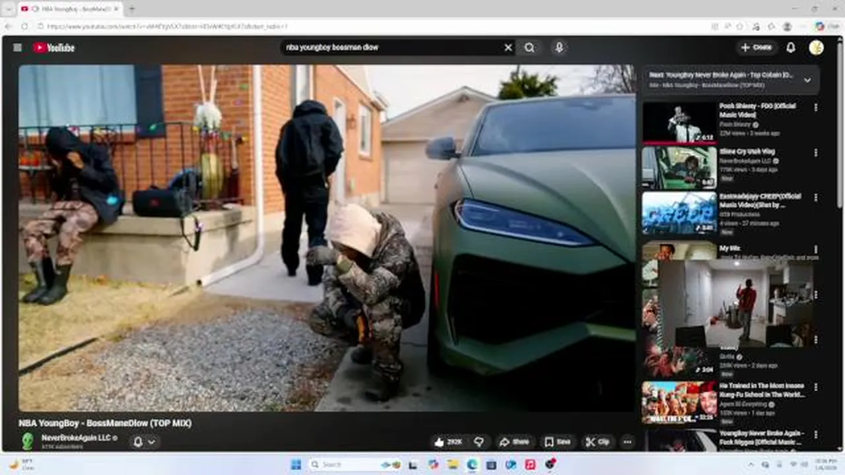The image size is (845, 475).
Task: Open the Create menu
Action: pyautogui.click(x=757, y=47)
